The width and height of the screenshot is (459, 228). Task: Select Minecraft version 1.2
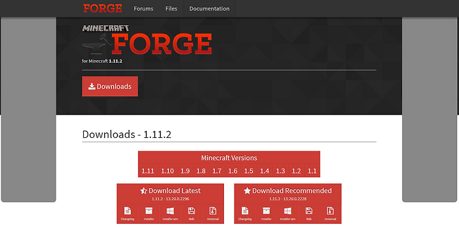296,171
